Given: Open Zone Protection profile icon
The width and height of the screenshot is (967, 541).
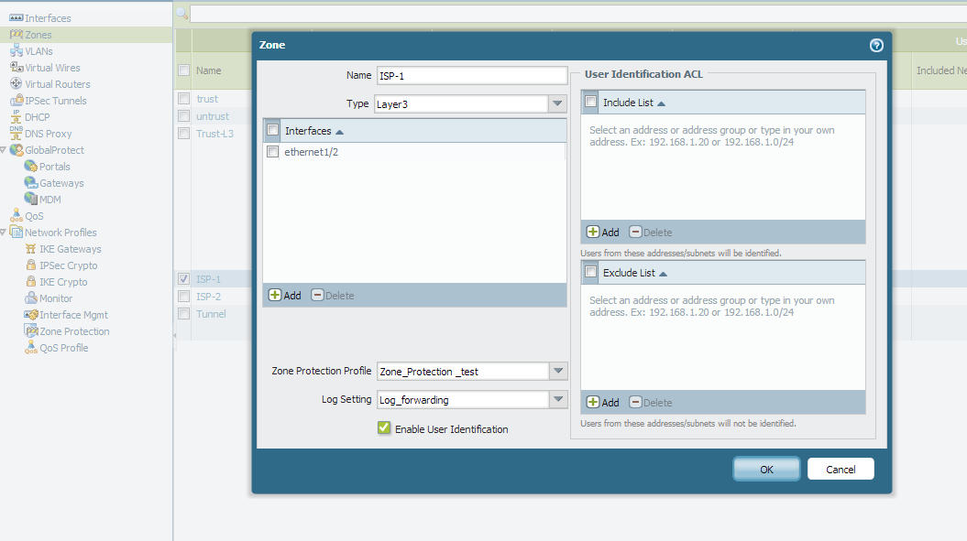Looking at the screenshot, I should point(31,330).
